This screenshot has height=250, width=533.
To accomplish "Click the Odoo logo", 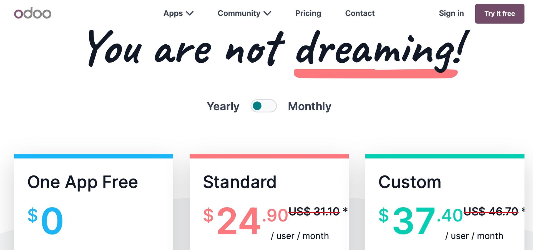I will tap(32, 13).
